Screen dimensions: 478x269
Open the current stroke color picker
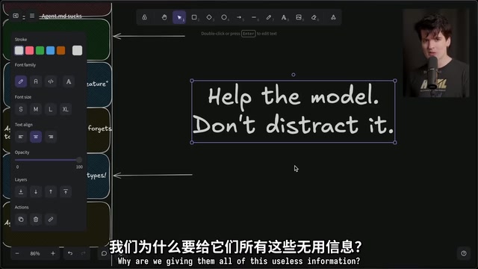coord(77,50)
